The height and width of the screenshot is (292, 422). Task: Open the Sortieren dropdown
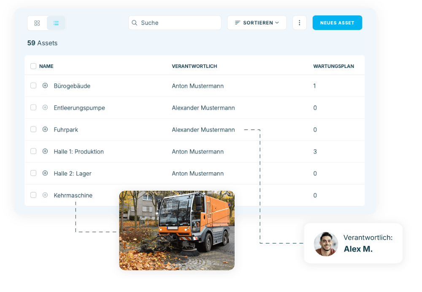pyautogui.click(x=257, y=23)
